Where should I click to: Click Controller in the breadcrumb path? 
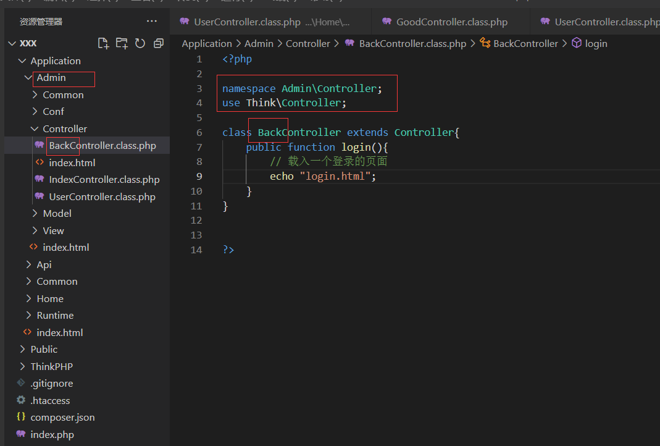point(307,43)
